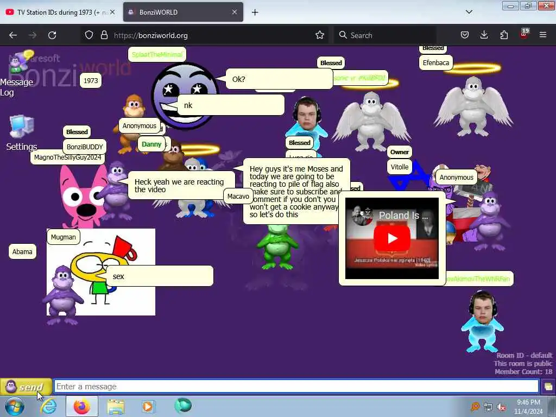556x417 pixels.
Task: Click the Moses reacting speech bubble
Action: click(x=296, y=192)
